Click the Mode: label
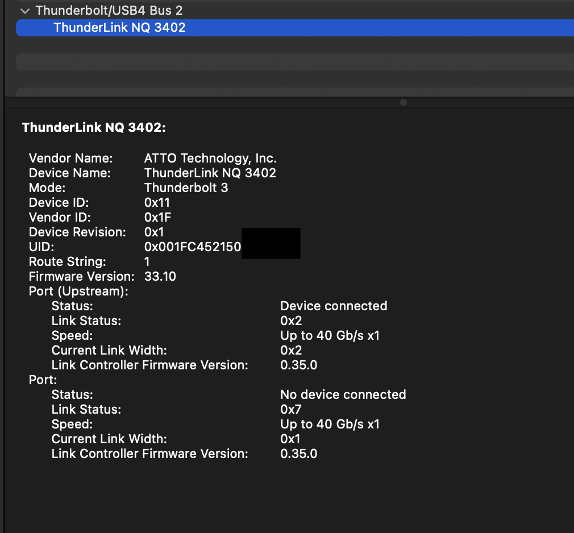Viewport: 574px width, 533px height. tap(47, 188)
